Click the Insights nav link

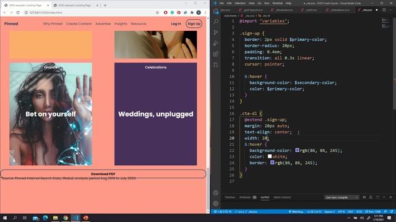point(121,23)
